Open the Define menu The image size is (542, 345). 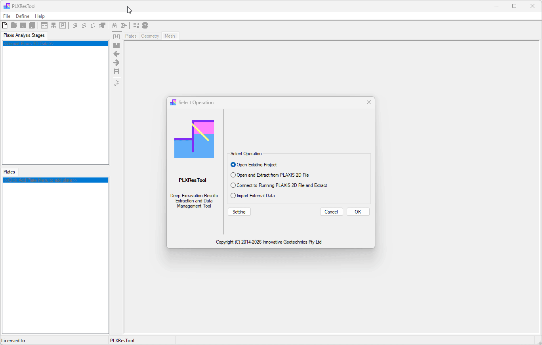23,16
